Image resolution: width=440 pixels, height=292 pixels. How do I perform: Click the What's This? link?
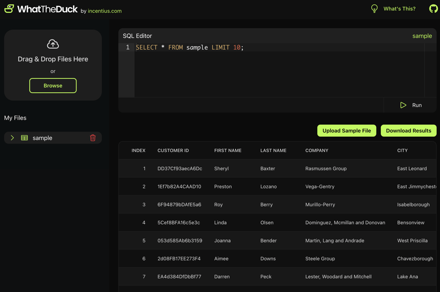tap(399, 9)
